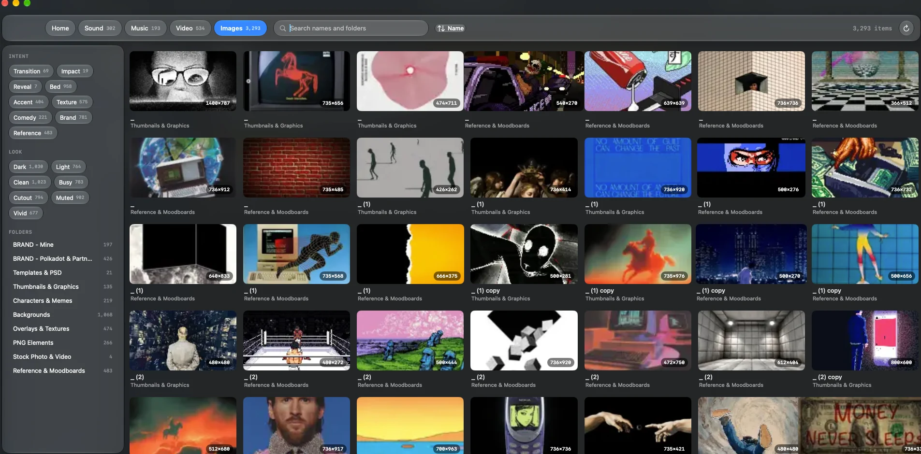Open the BRAND - Mine folder
The image size is (921, 454).
63,245
